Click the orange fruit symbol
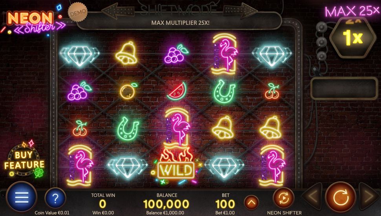Image resolution: width=381 pixels, height=216 pixels. click(x=128, y=91)
